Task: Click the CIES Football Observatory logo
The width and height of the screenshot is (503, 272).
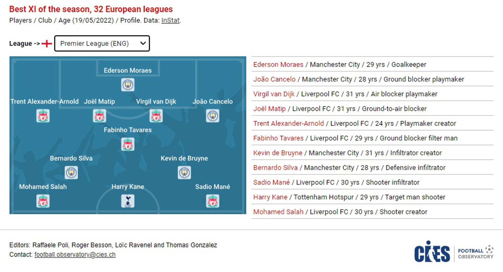Action: pyautogui.click(x=454, y=252)
